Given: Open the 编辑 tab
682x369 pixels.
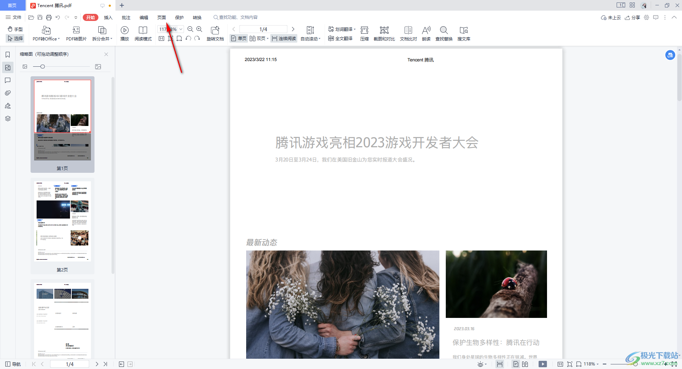Looking at the screenshot, I should pos(144,17).
